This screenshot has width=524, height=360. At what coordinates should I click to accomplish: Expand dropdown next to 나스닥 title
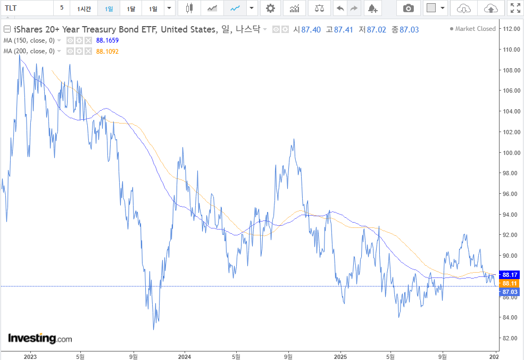(x=265, y=29)
